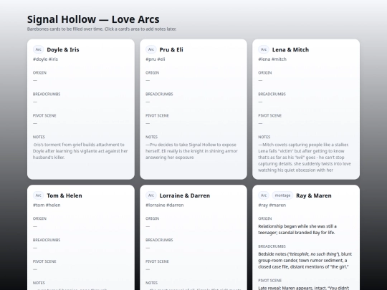Click Breadcrumbs label in Lorraine & Darren card
This screenshot has width=387, height=290.
[159, 240]
